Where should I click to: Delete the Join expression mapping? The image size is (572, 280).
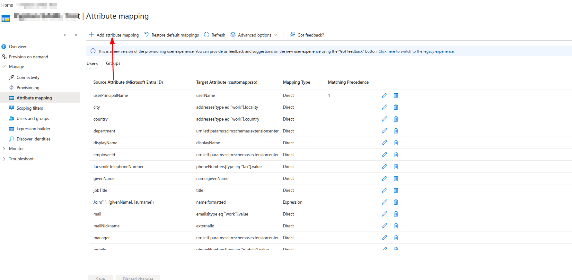coord(396,202)
